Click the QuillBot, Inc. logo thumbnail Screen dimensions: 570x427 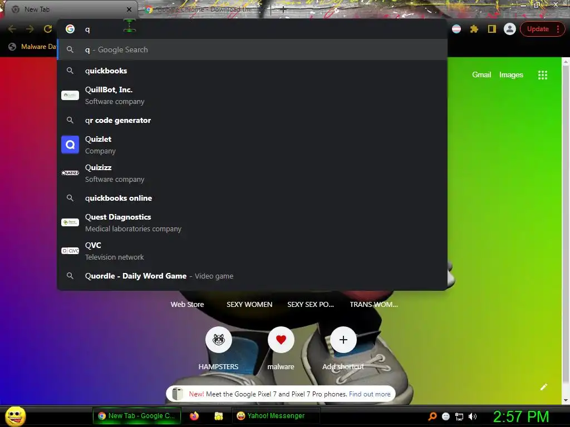70,95
